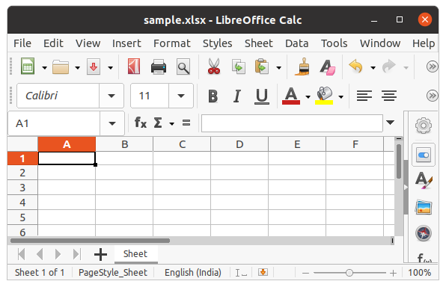
Task: Open the Font Size dropdown
Action: point(181,96)
